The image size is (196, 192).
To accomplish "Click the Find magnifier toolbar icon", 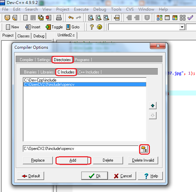I will click(x=91, y=18).
